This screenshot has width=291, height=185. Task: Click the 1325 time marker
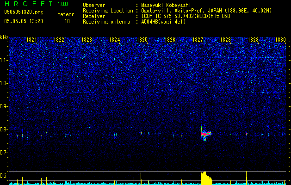pyautogui.click(x=142, y=39)
